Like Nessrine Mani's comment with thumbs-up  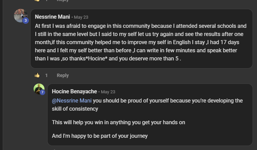coord(37,75)
